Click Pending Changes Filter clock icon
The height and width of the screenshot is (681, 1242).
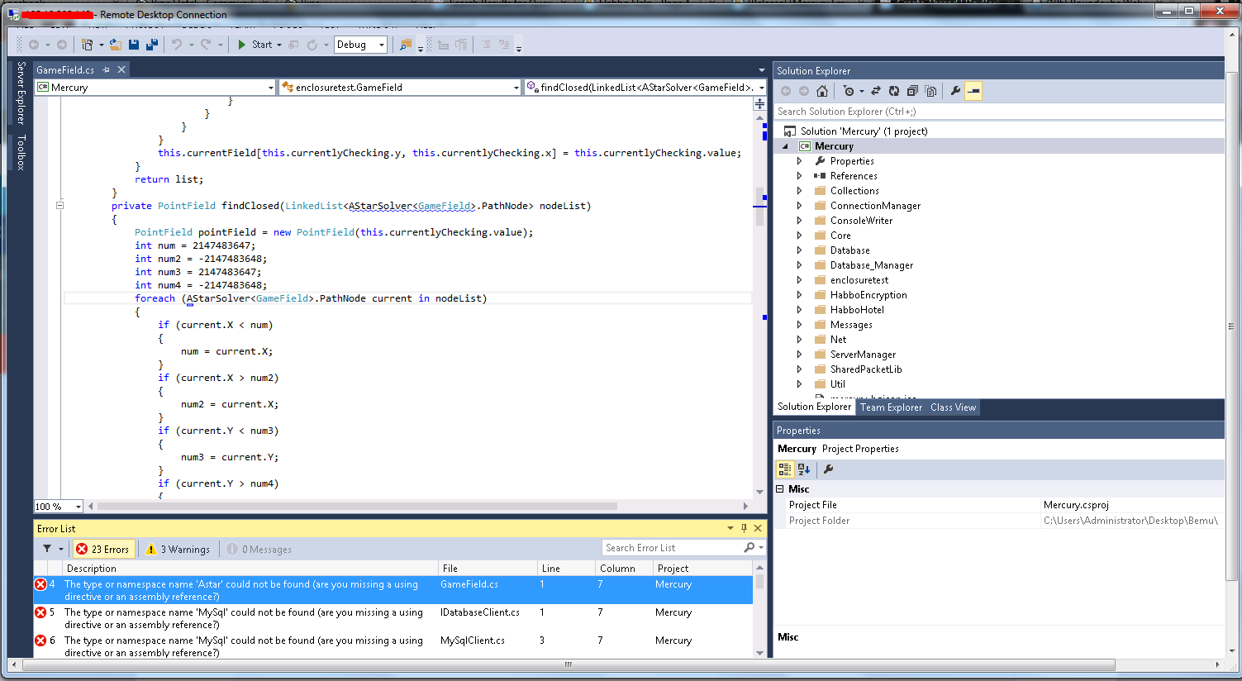pos(849,91)
